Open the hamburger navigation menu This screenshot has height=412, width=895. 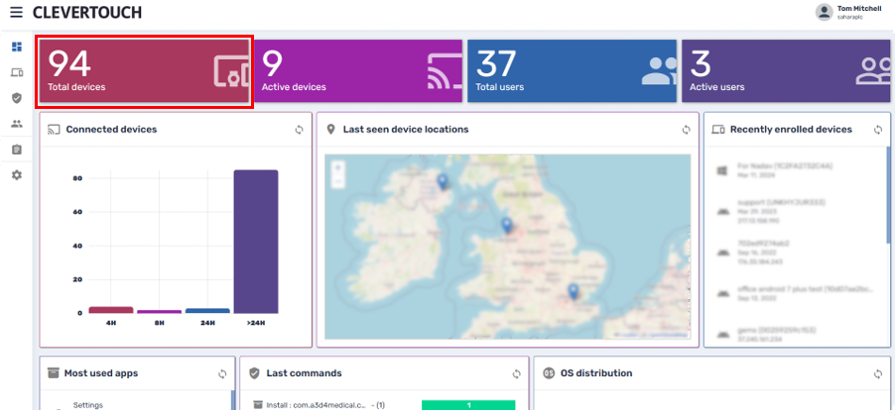click(x=16, y=12)
